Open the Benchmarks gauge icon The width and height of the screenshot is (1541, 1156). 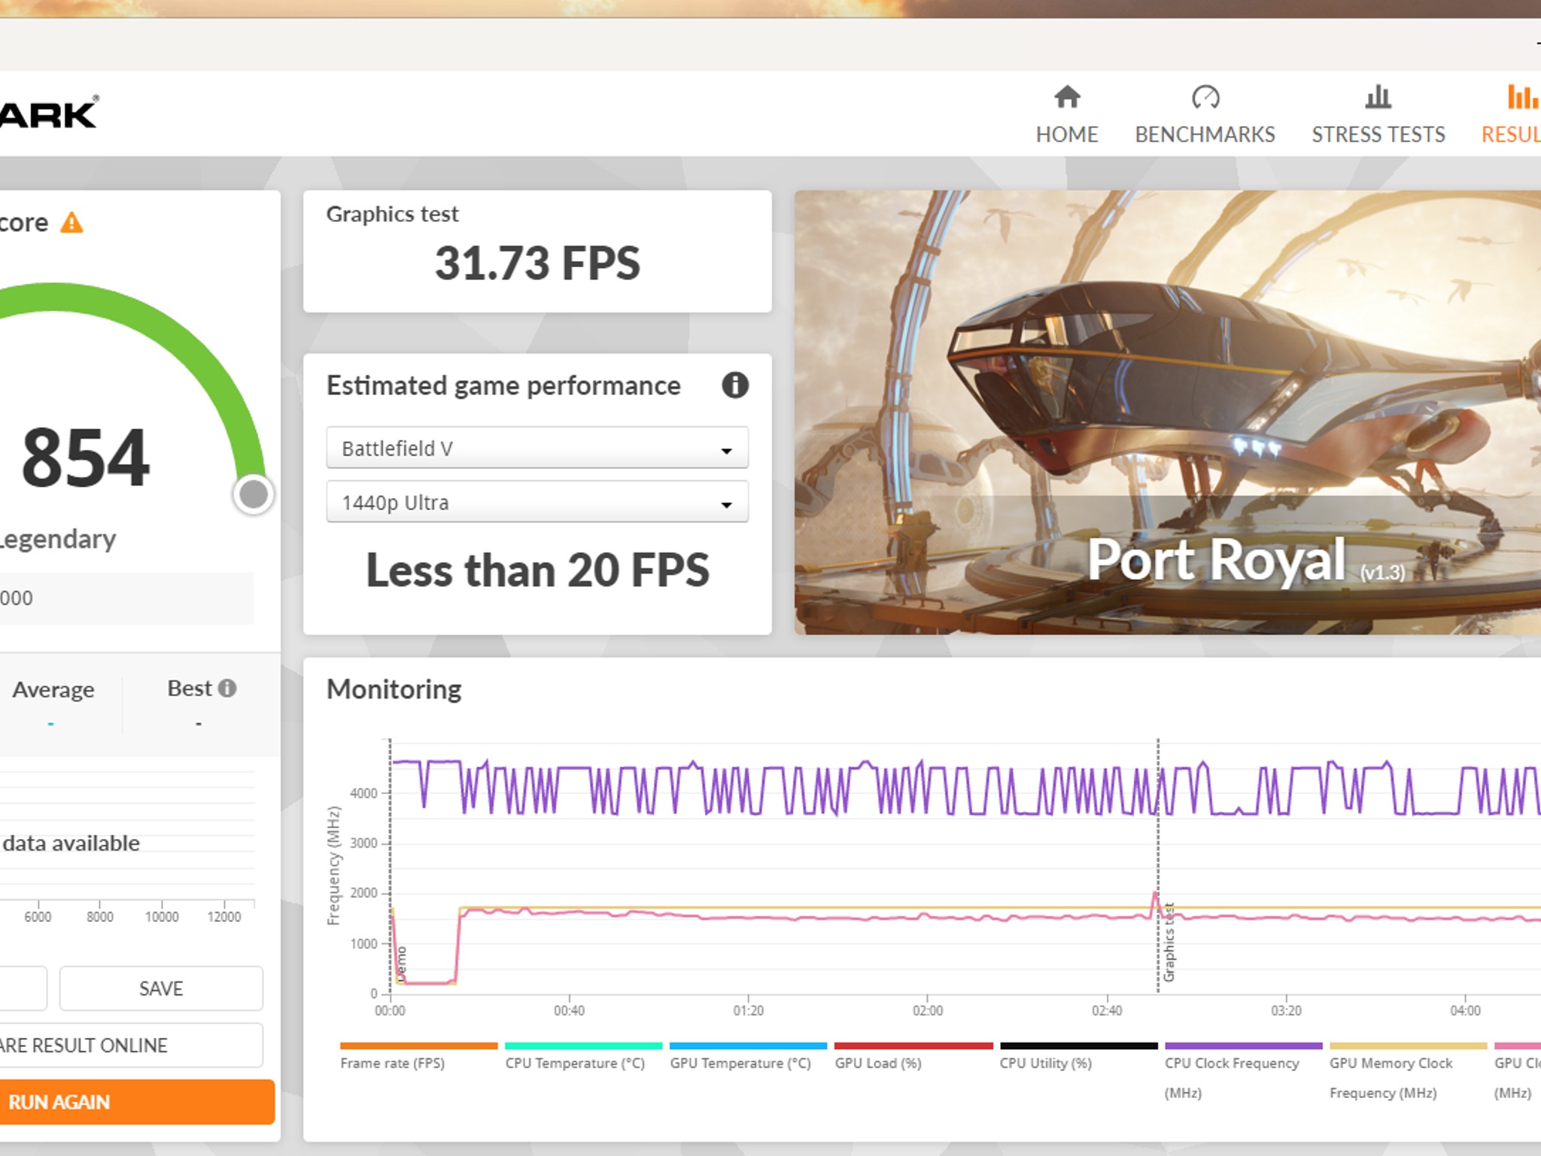(1205, 97)
